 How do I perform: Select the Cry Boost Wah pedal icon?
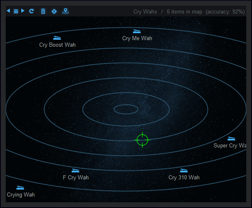tap(57, 38)
